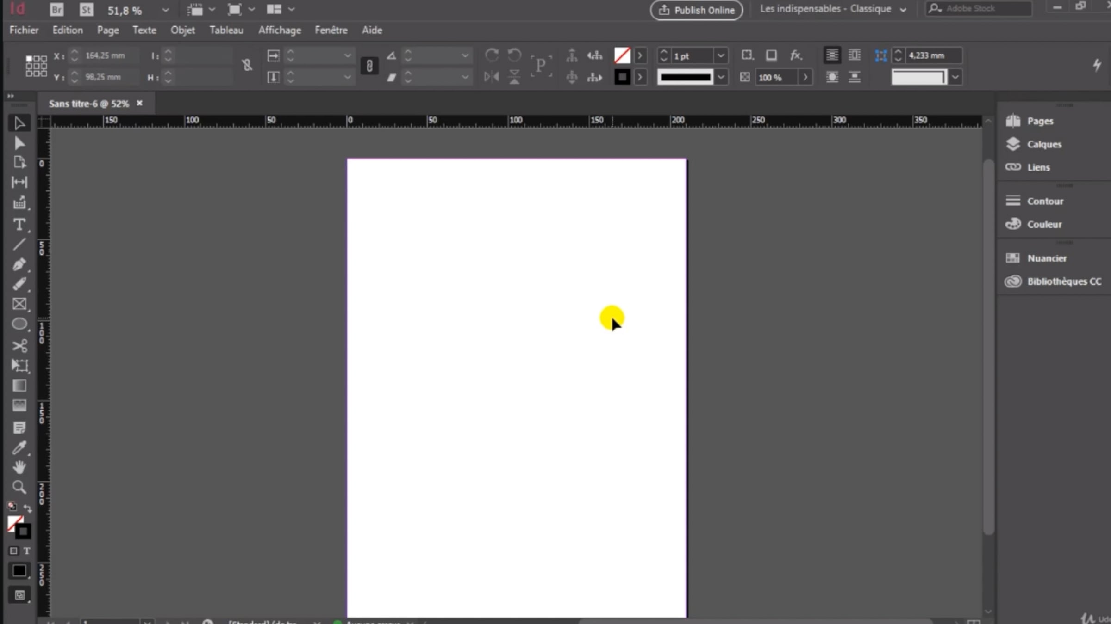Image resolution: width=1111 pixels, height=624 pixels.
Task: Select the Rectangle Frame tool
Action: (19, 304)
